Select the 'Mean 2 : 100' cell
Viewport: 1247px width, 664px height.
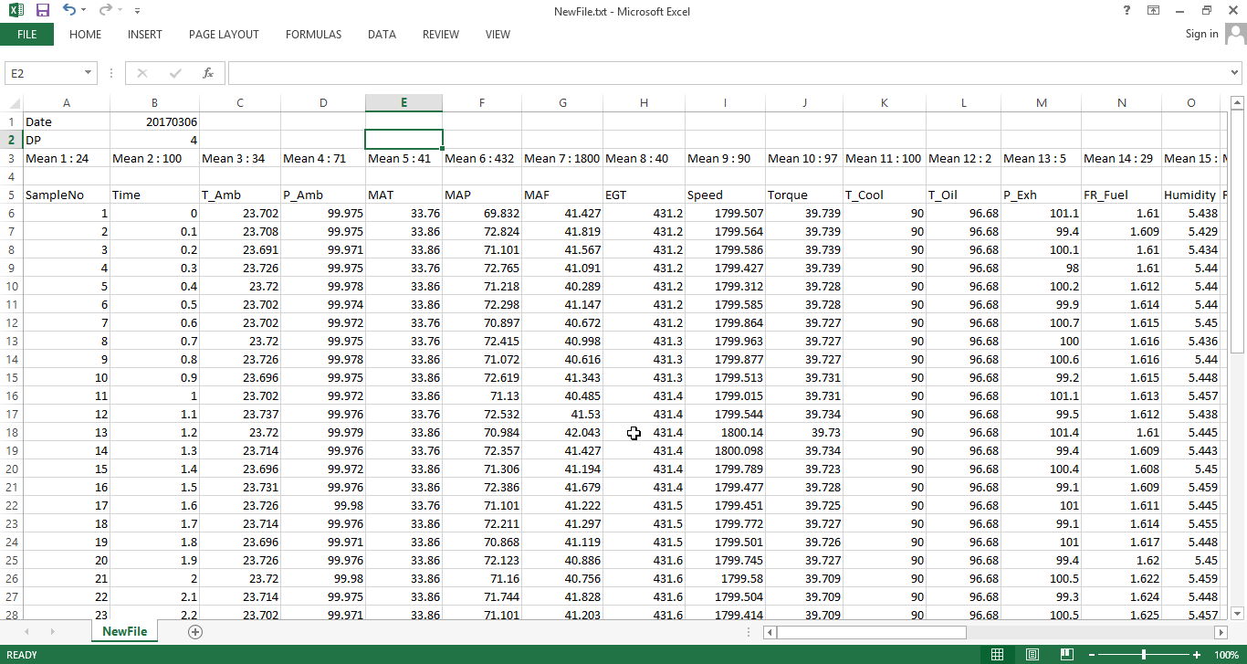pos(154,158)
